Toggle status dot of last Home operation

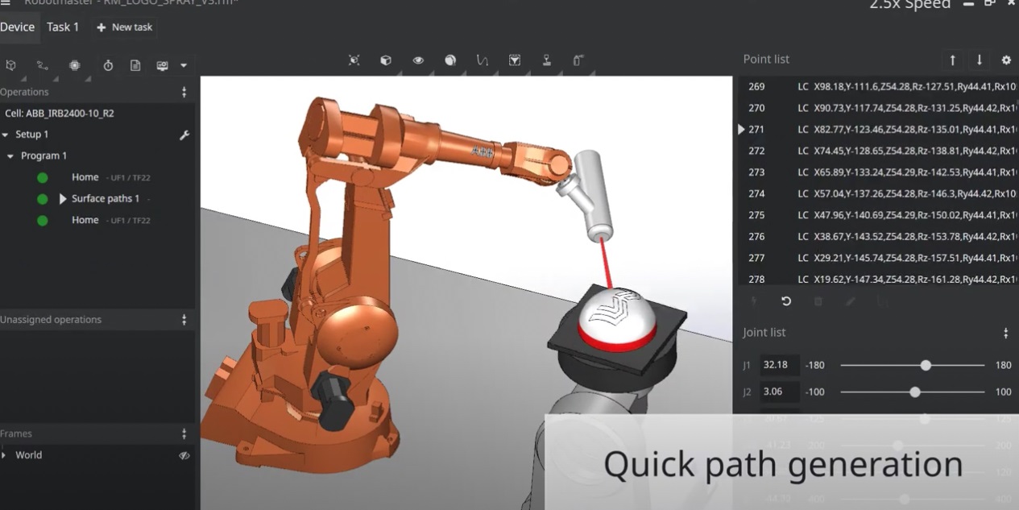pos(42,220)
